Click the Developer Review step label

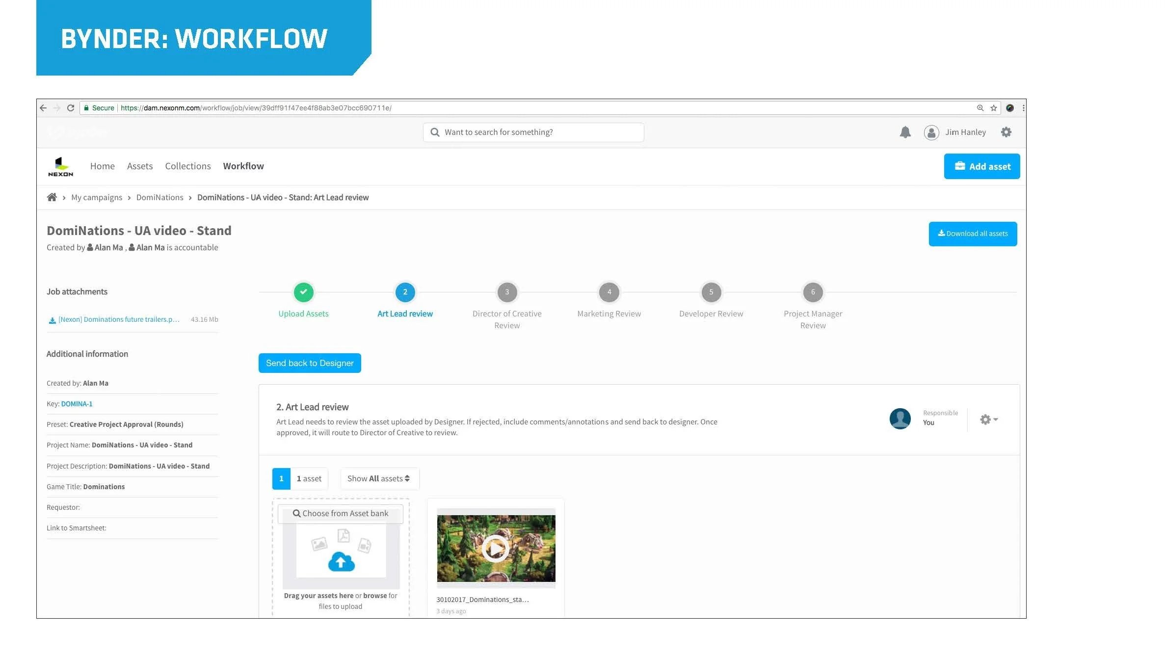[711, 314]
